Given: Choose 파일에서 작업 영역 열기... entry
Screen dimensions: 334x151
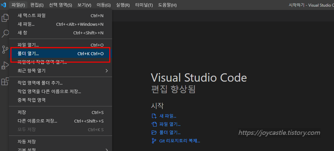Looking at the screenshot, I should click(x=61, y=62).
